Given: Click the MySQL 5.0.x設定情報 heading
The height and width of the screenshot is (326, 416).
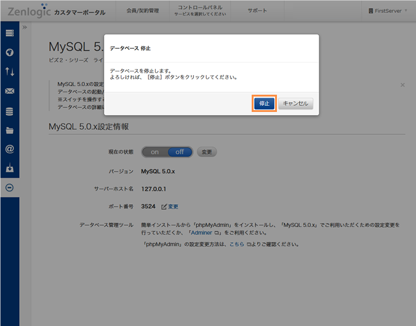Looking at the screenshot, I should [x=89, y=127].
